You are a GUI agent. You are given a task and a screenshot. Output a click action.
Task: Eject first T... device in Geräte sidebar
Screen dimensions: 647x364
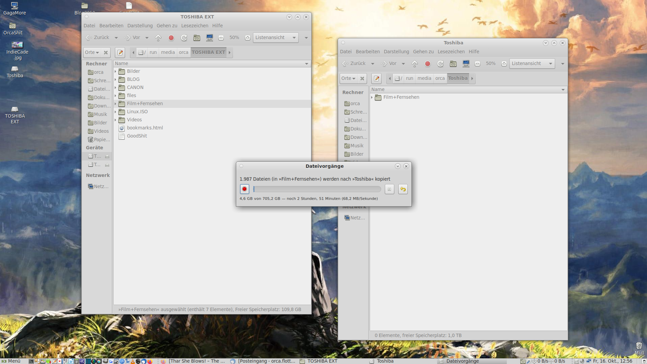pyautogui.click(x=107, y=156)
